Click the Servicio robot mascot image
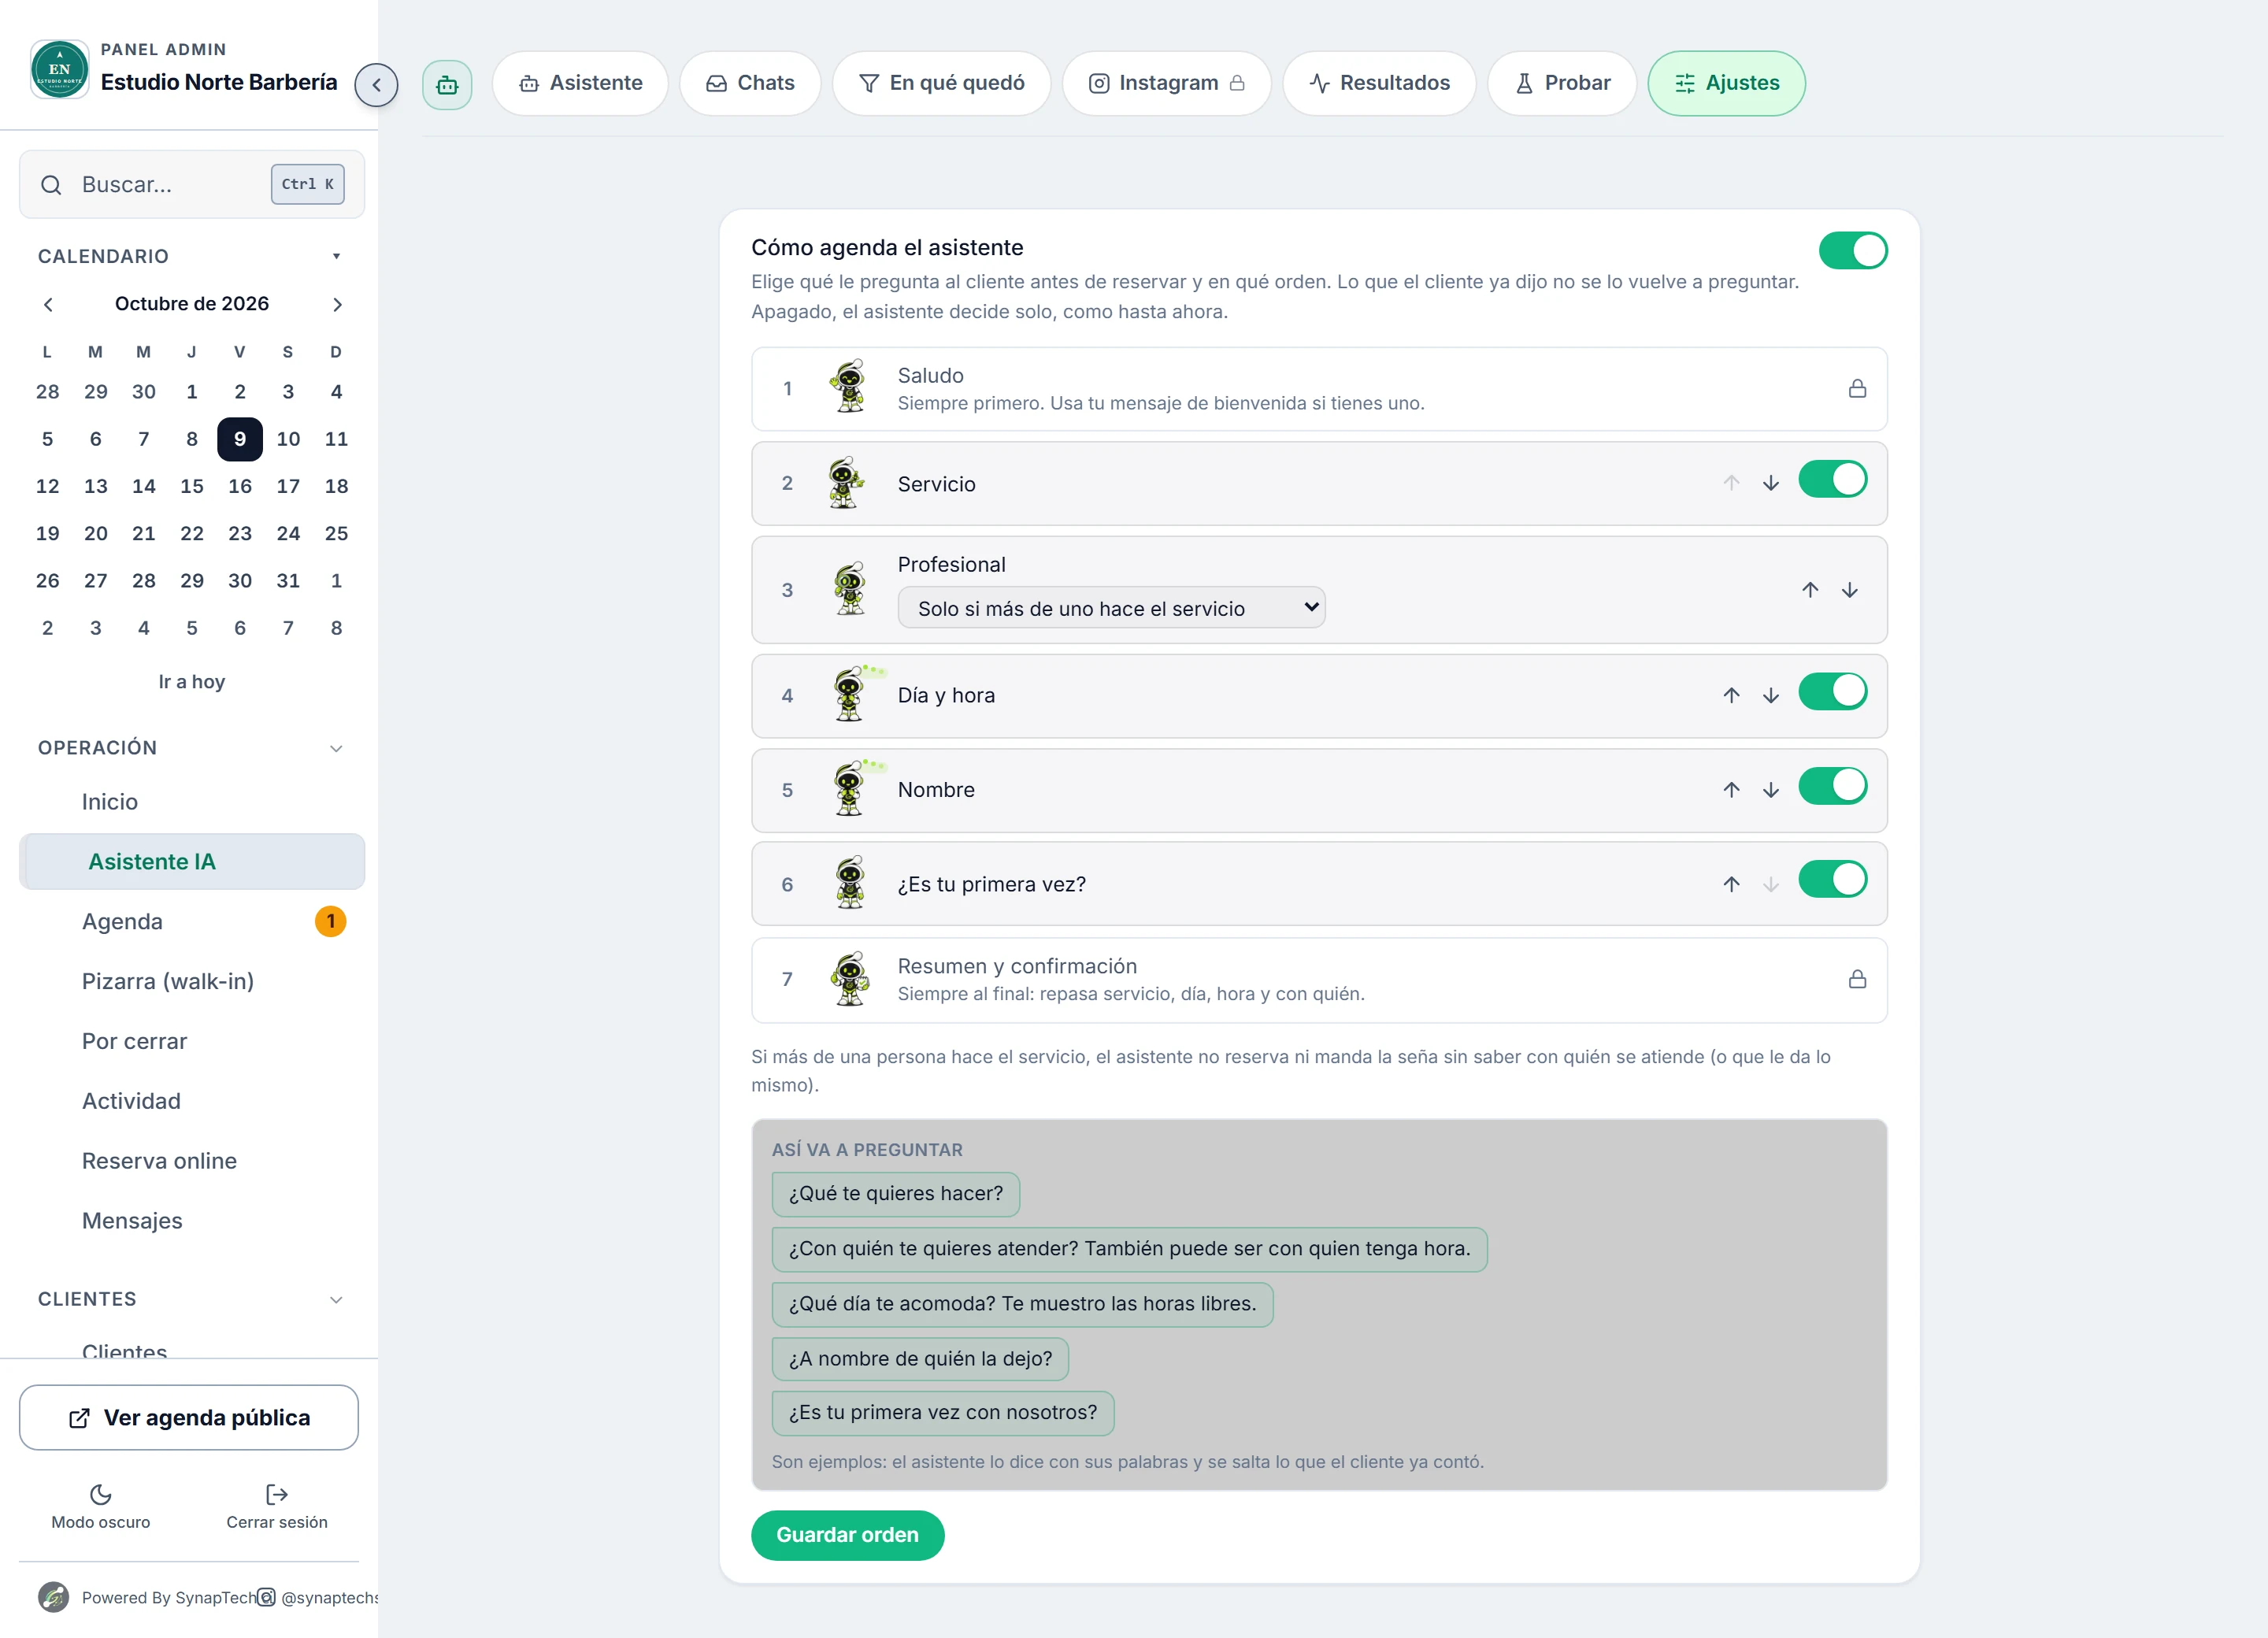 click(847, 483)
